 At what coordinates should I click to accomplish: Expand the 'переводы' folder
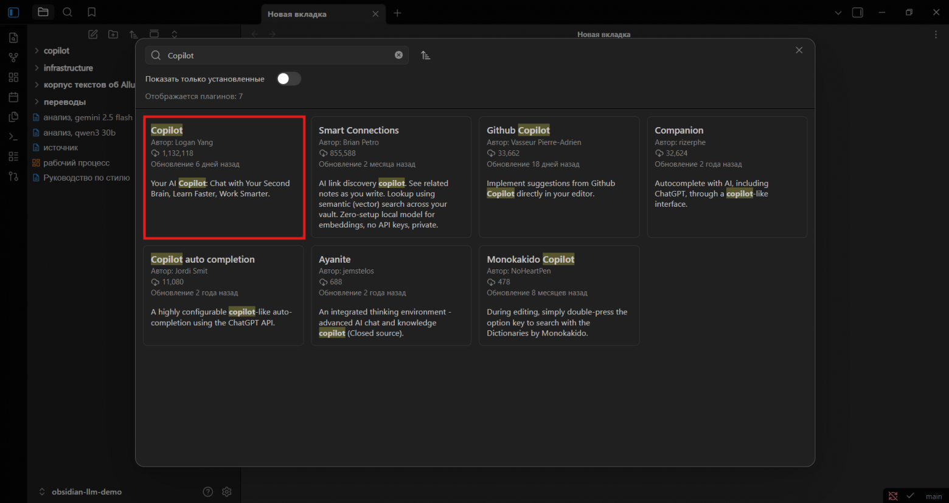(64, 102)
